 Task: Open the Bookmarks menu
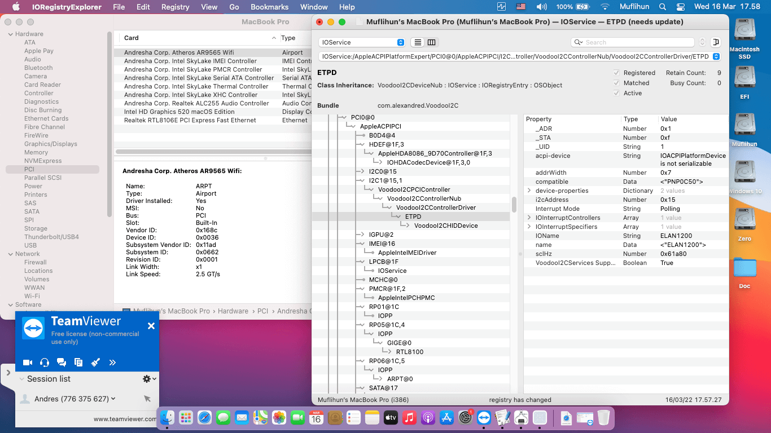[269, 7]
